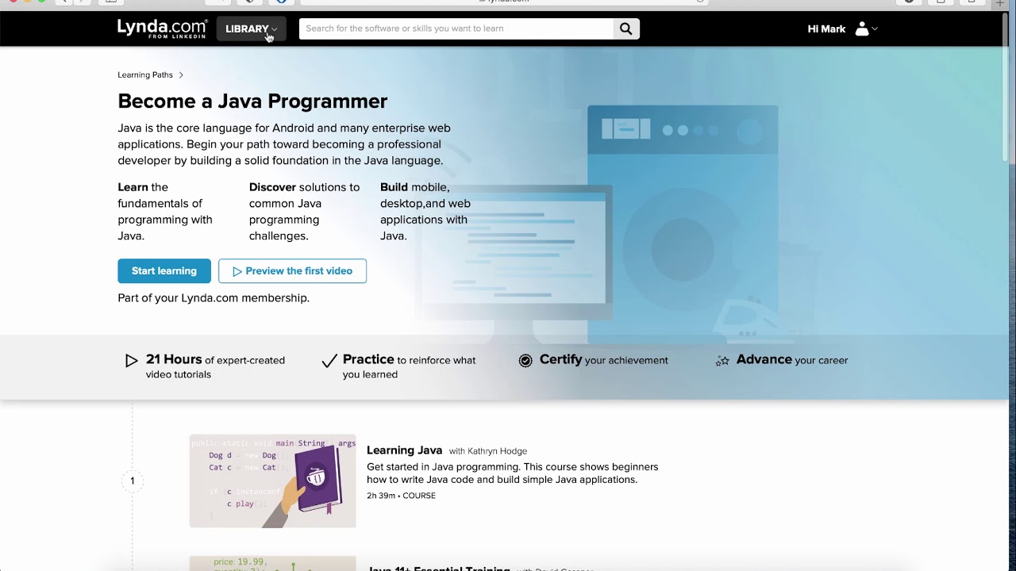Open the user profile account icon
The image size is (1016, 571).
coord(861,29)
